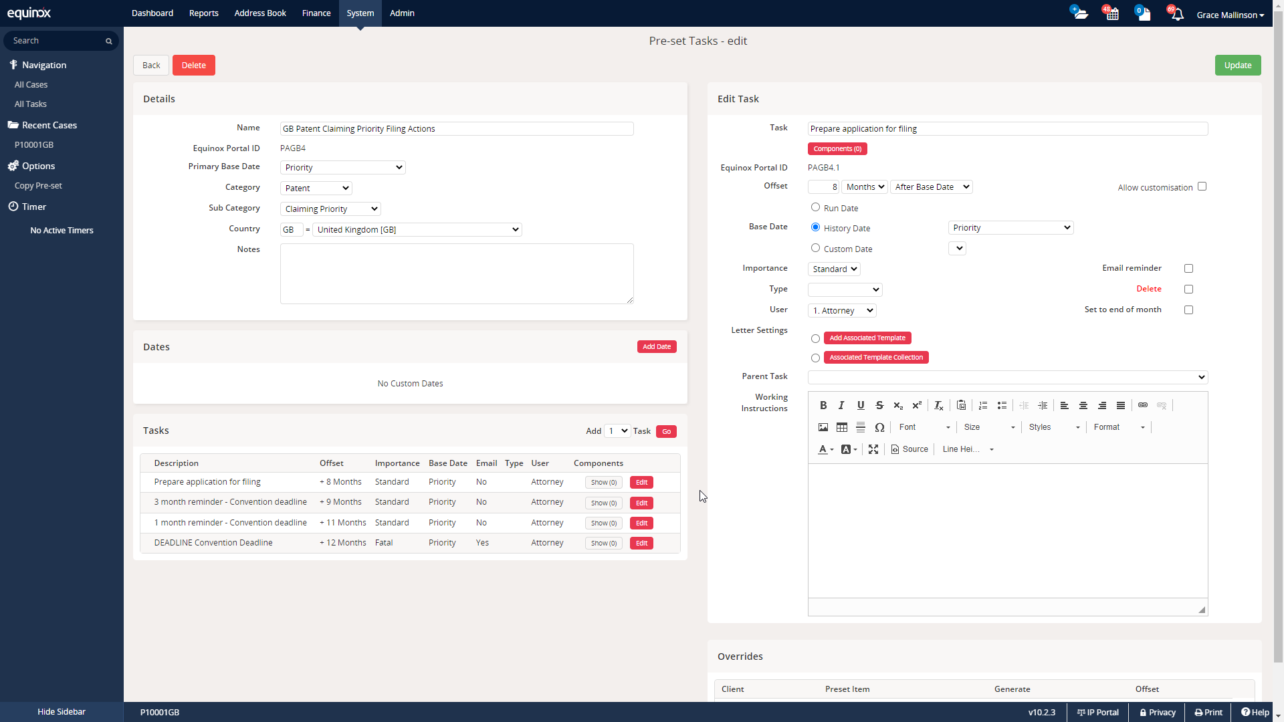Check the Allow customisation option

pyautogui.click(x=1202, y=186)
